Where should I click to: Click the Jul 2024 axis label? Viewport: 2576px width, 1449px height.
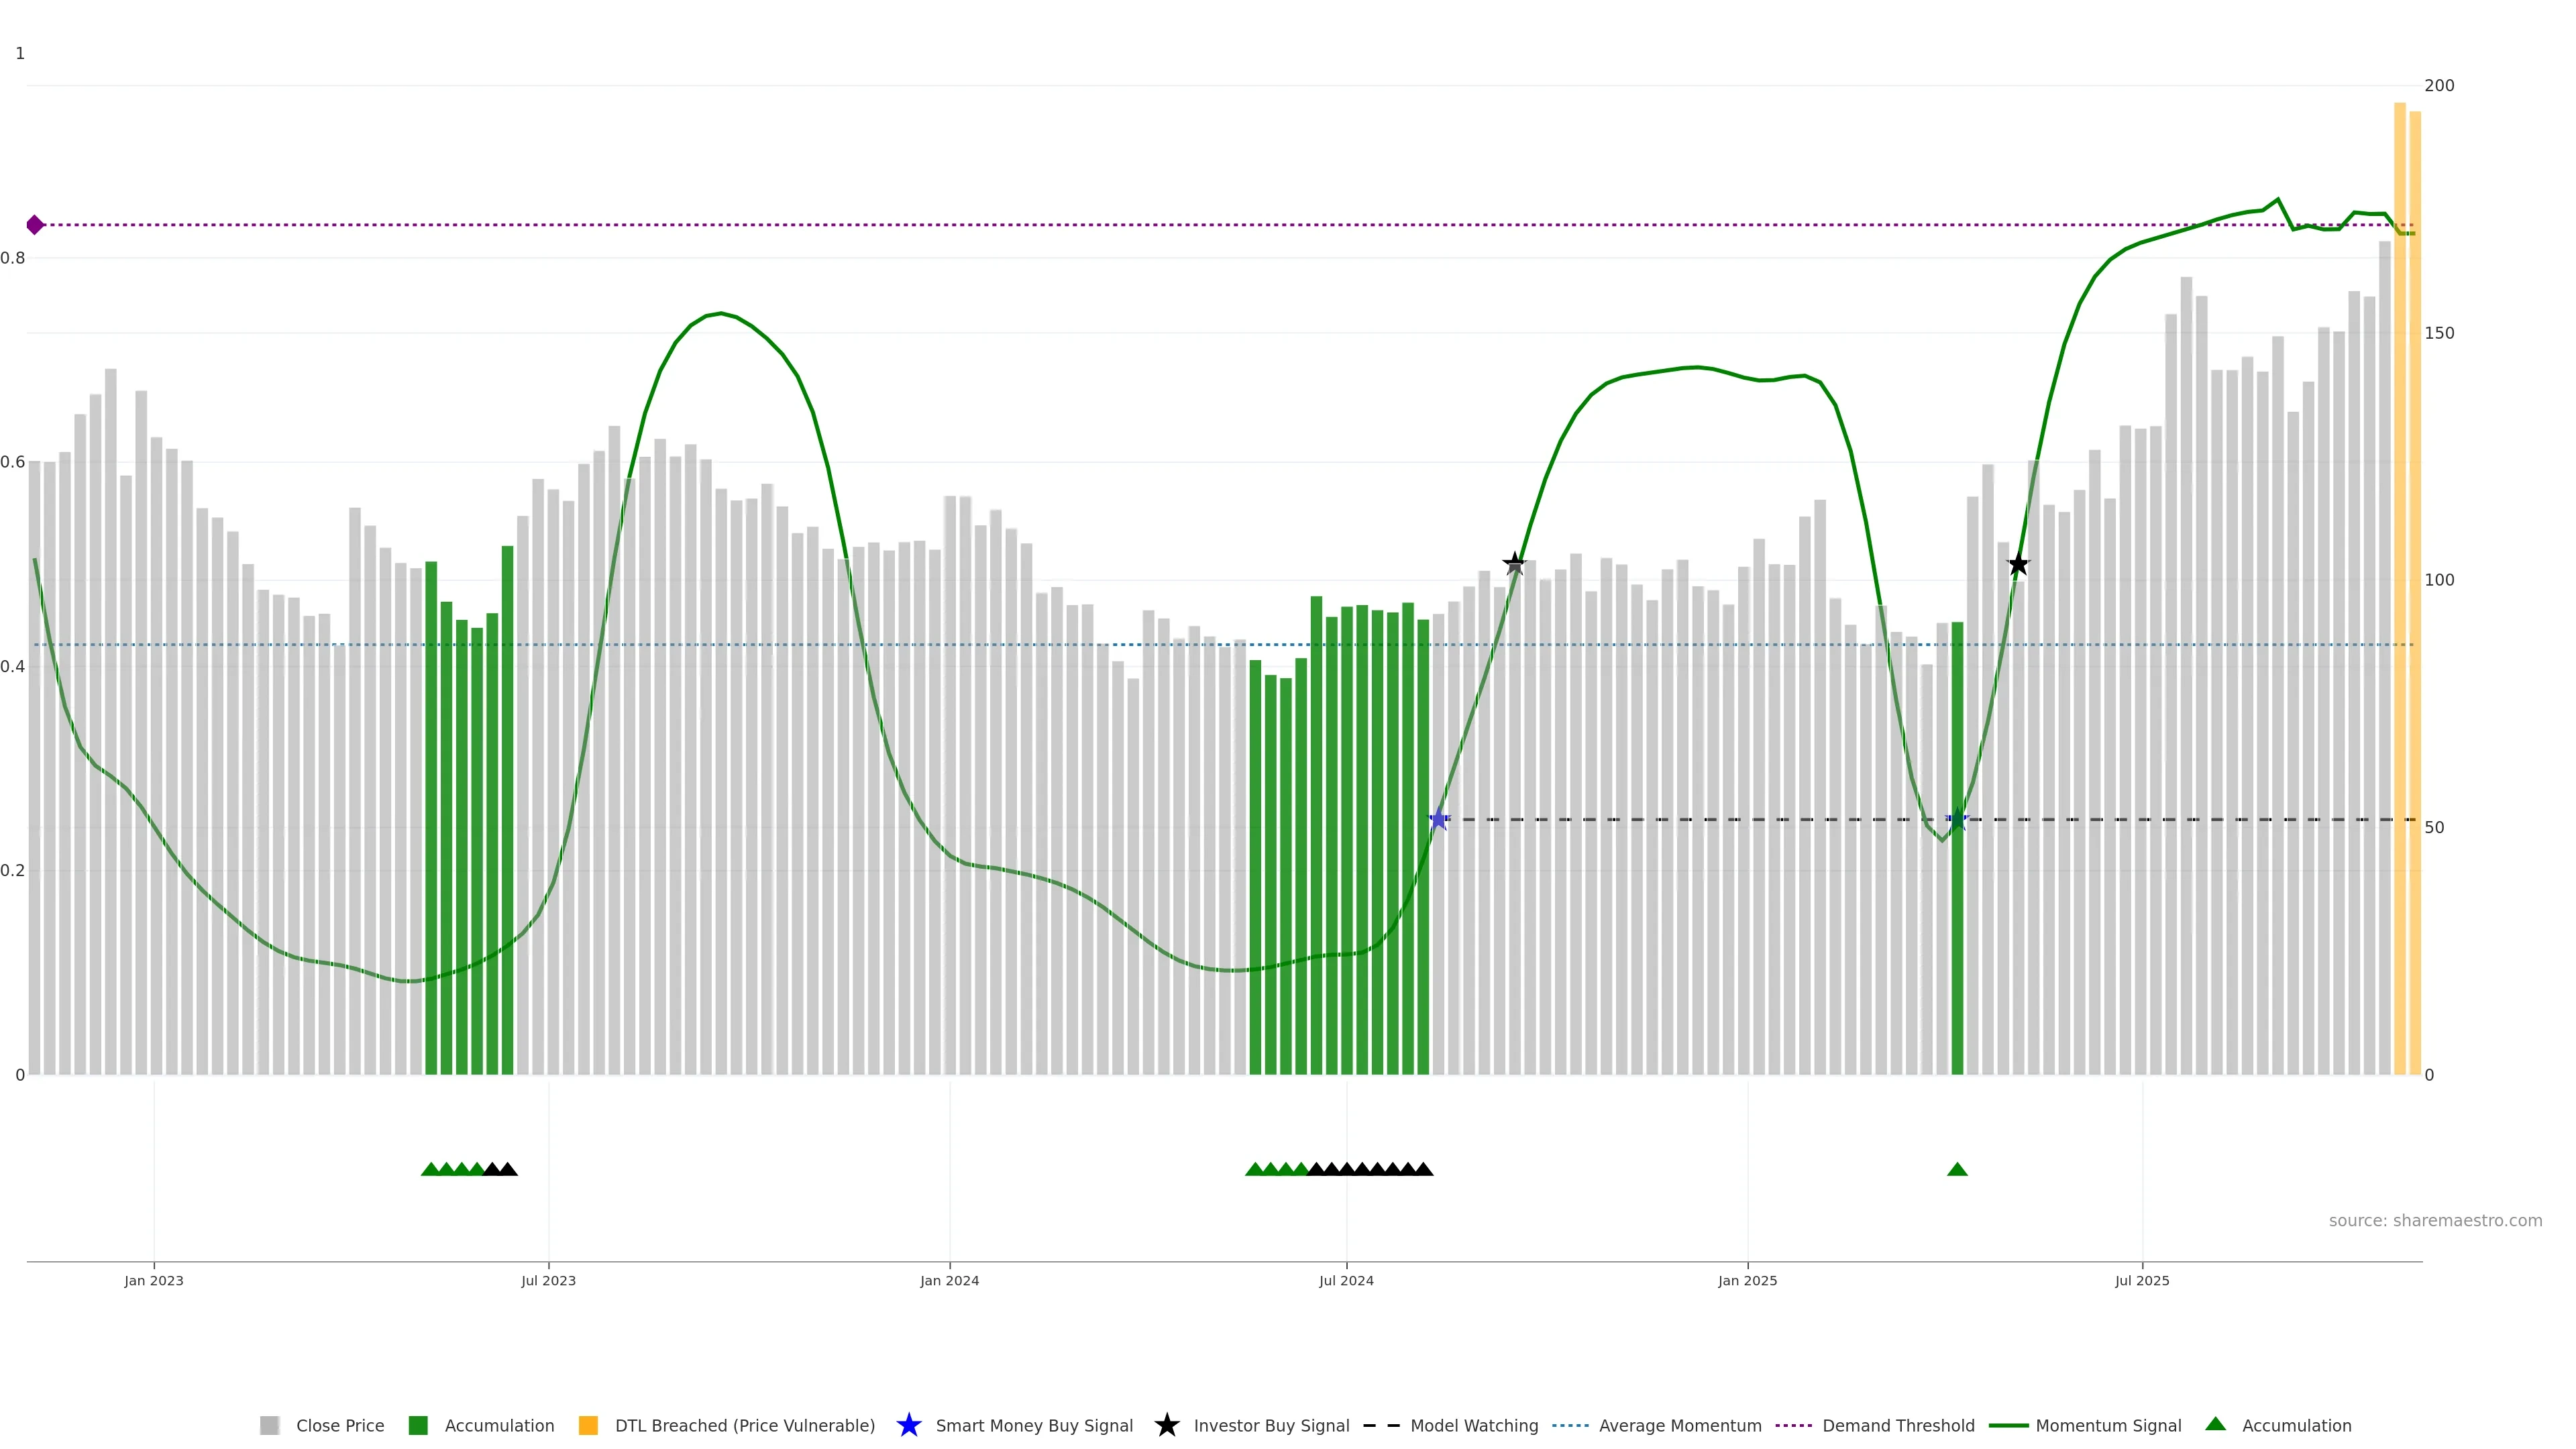pos(1346,1281)
